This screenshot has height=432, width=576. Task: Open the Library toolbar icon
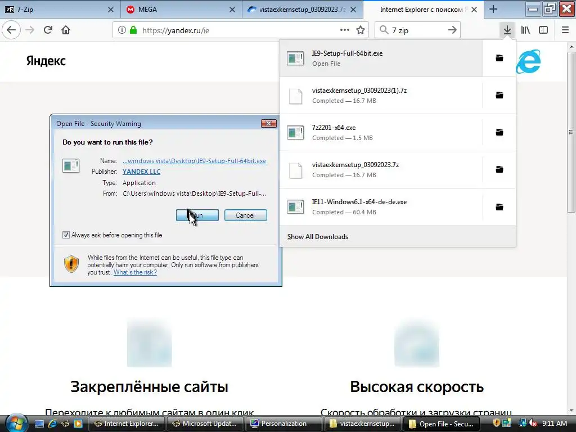tap(525, 30)
